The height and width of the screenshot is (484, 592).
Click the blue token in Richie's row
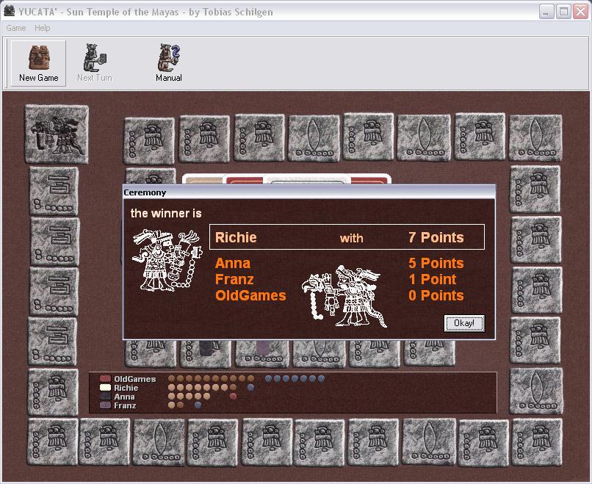coord(250,387)
